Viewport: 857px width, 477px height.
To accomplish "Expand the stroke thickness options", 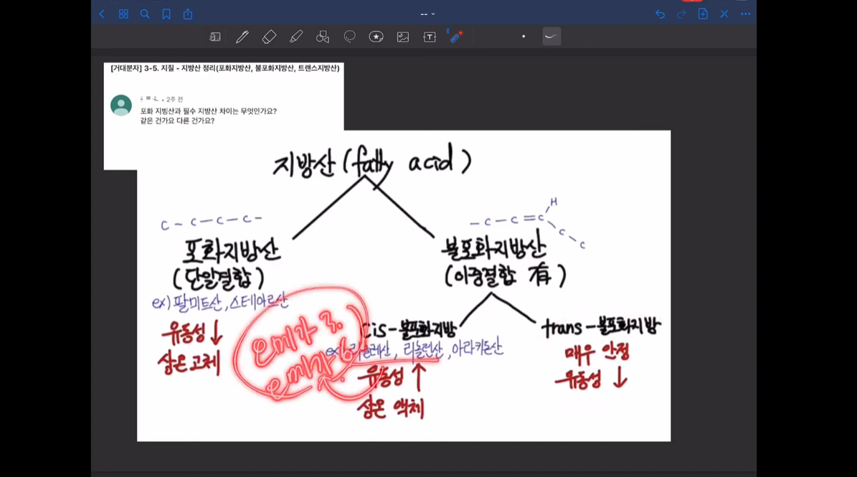I will [551, 36].
